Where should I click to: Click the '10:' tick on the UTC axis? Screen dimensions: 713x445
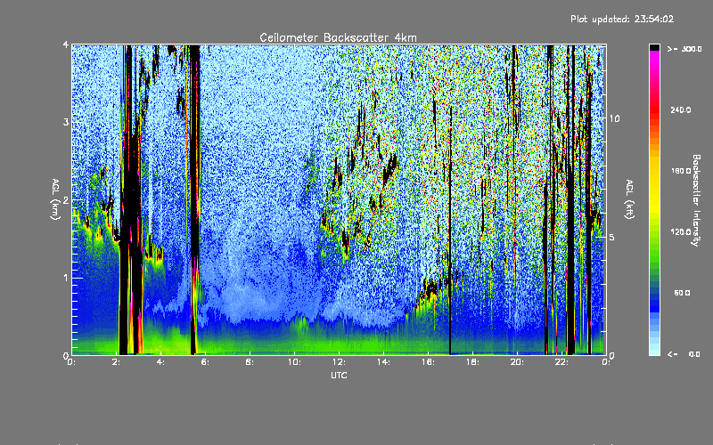click(x=294, y=362)
